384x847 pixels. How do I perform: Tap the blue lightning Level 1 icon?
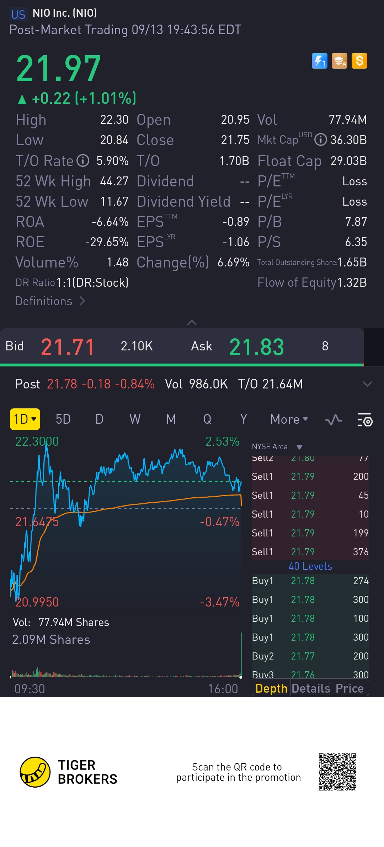pyautogui.click(x=319, y=61)
